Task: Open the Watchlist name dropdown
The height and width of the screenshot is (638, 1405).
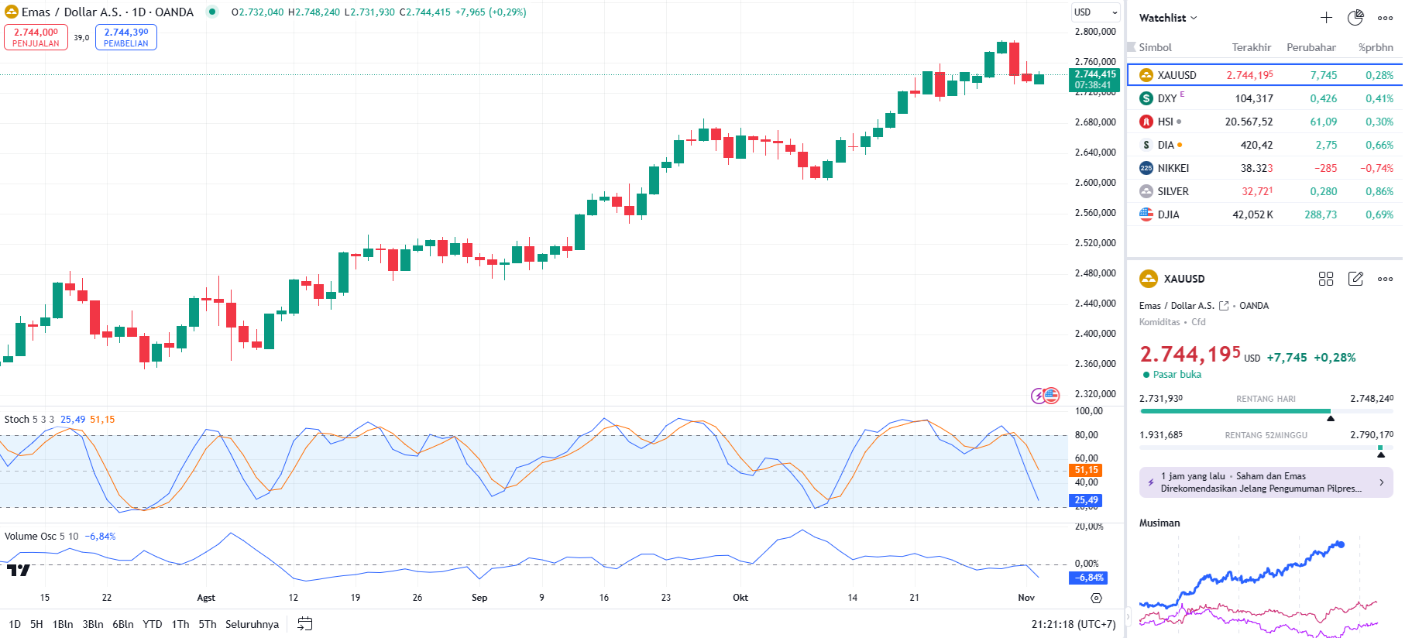Action: (x=1168, y=18)
